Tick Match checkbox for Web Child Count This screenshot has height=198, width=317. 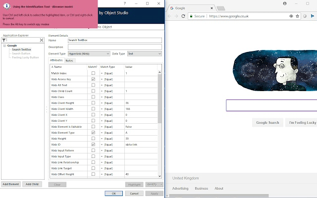93,91
